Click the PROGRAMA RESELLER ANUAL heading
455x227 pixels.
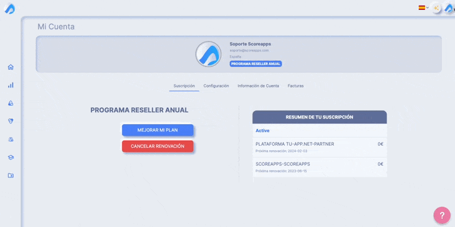pos(139,110)
